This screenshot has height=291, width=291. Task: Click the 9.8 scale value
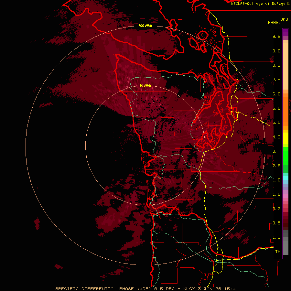click(276, 37)
